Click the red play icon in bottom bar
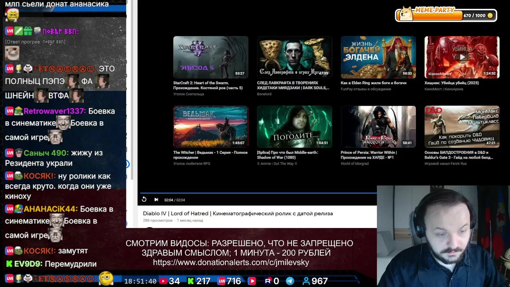The width and height of the screenshot is (510, 287). (x=252, y=281)
